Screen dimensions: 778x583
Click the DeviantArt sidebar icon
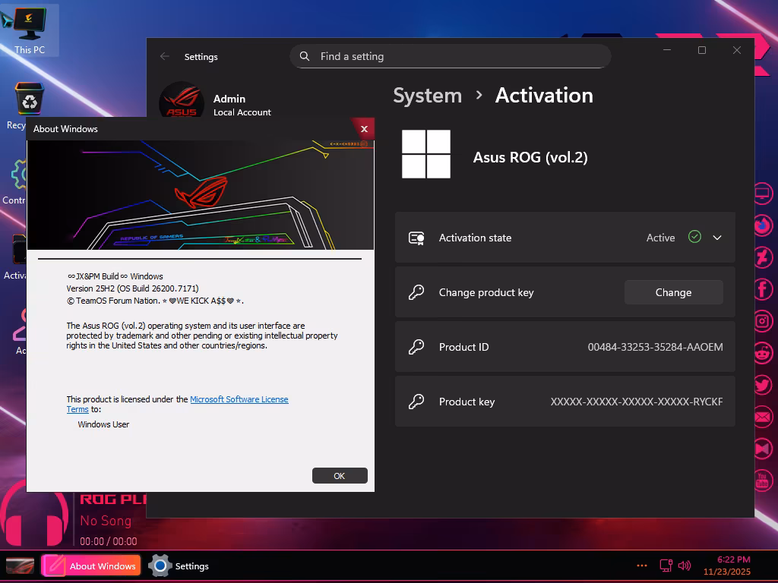click(763, 257)
